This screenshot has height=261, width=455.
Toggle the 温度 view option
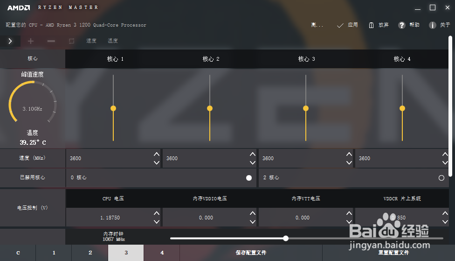(x=113, y=41)
